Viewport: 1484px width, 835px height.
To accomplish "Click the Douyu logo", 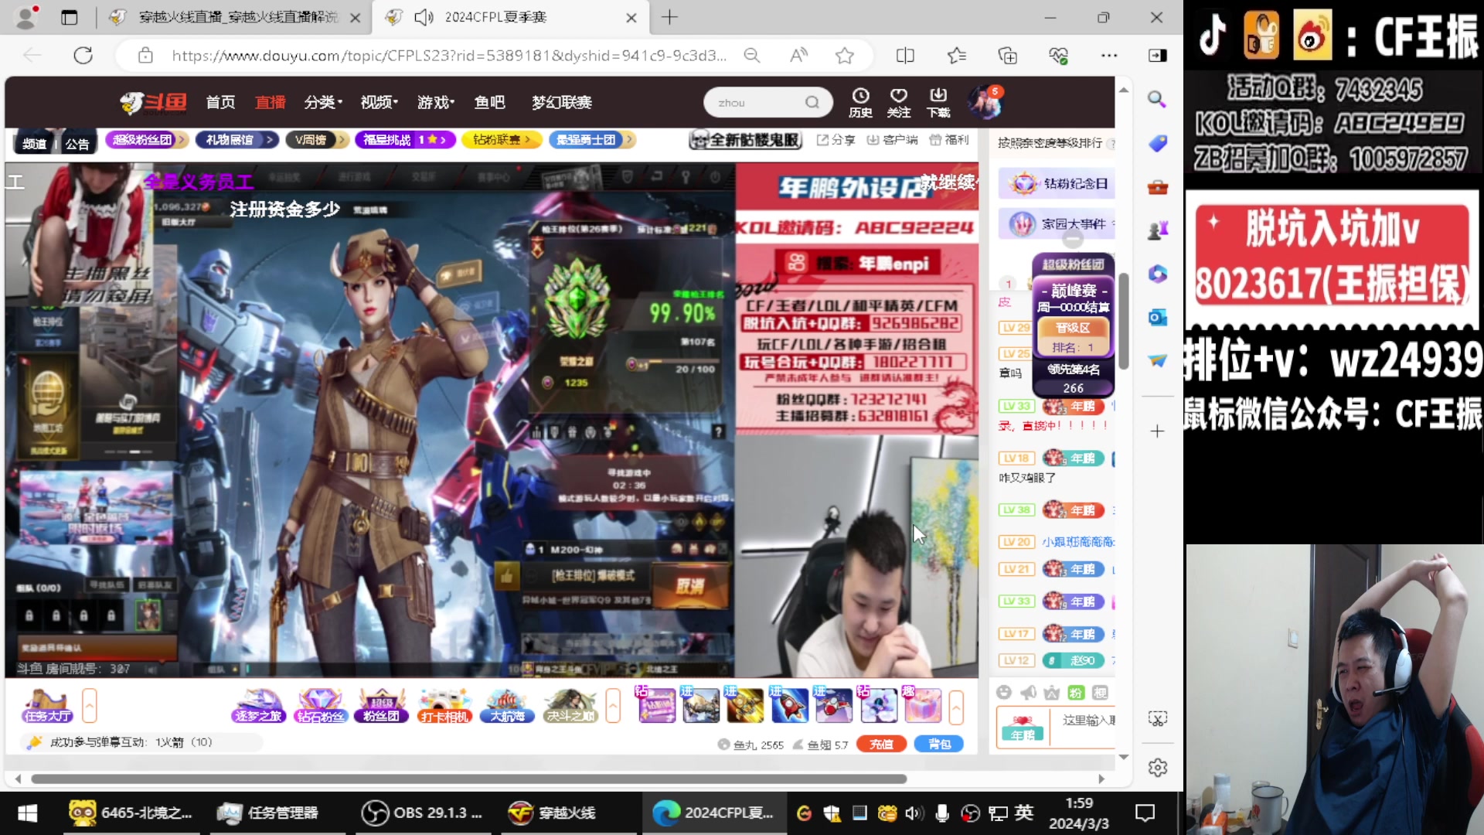I will coord(154,102).
